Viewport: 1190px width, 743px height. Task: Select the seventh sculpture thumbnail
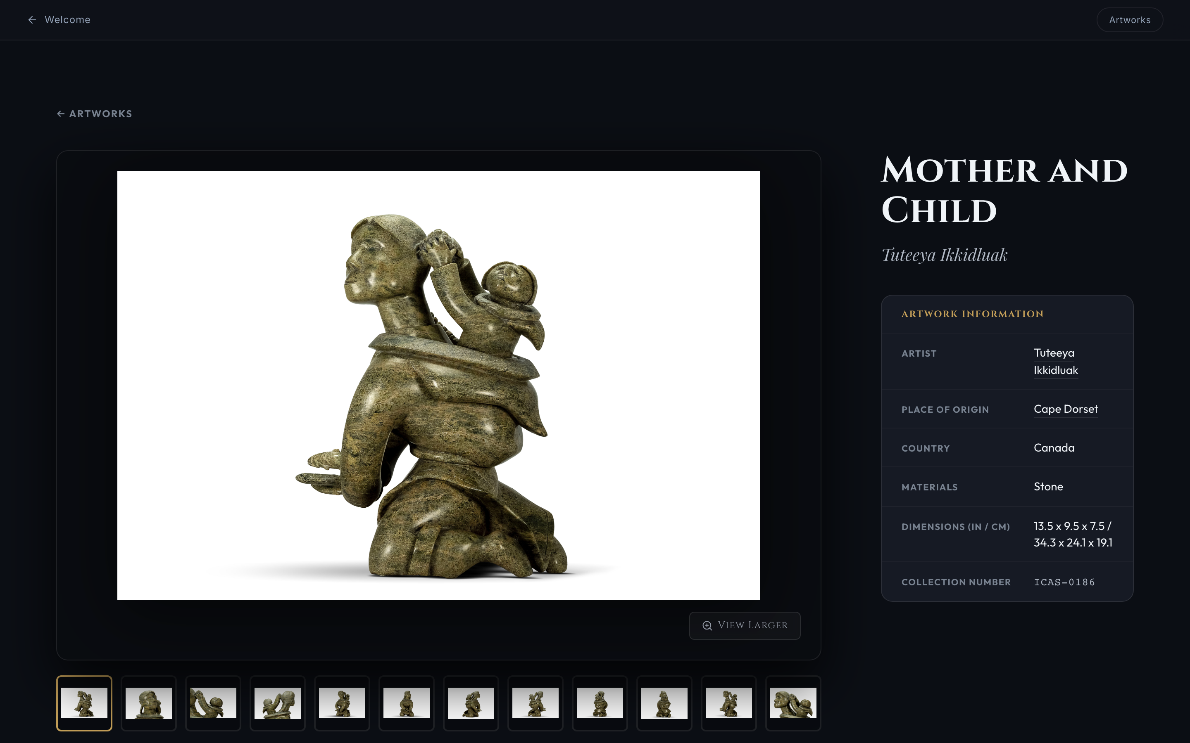(471, 703)
